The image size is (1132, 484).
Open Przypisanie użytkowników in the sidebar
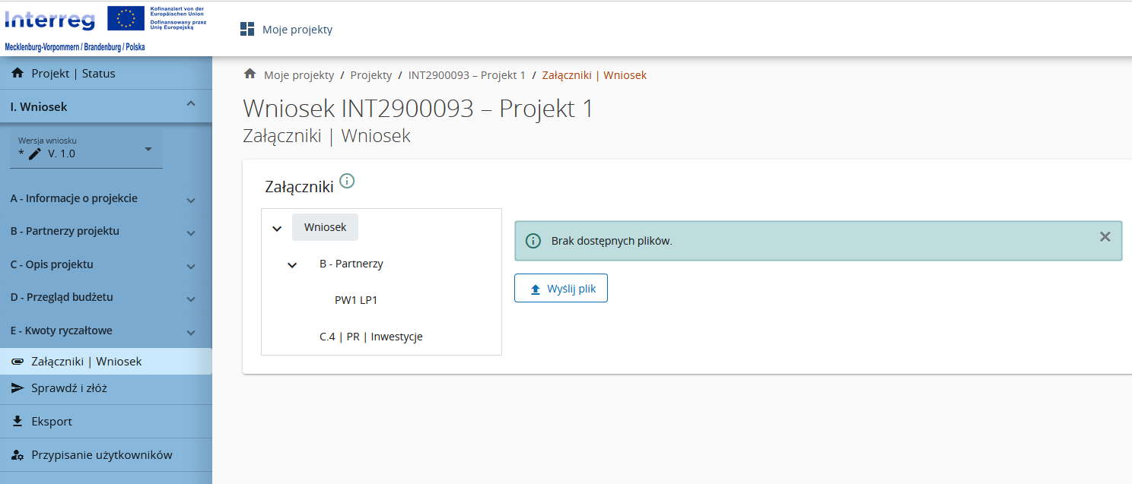click(101, 455)
